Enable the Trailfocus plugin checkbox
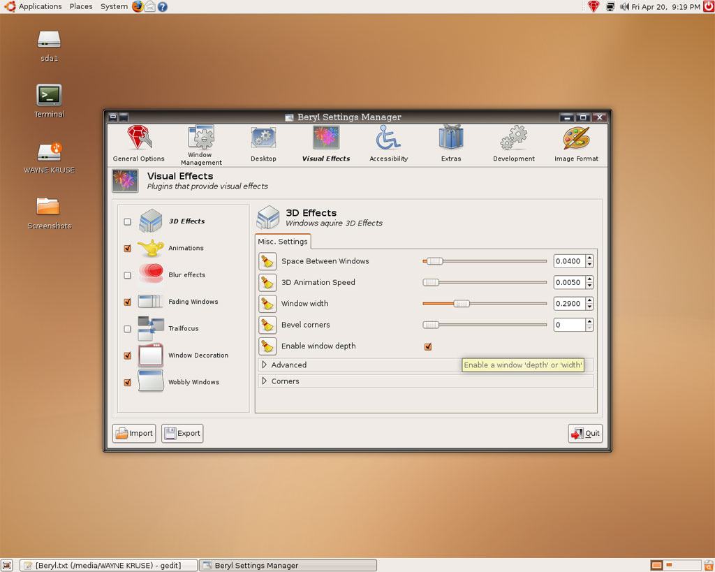The height and width of the screenshot is (572, 715). [127, 329]
